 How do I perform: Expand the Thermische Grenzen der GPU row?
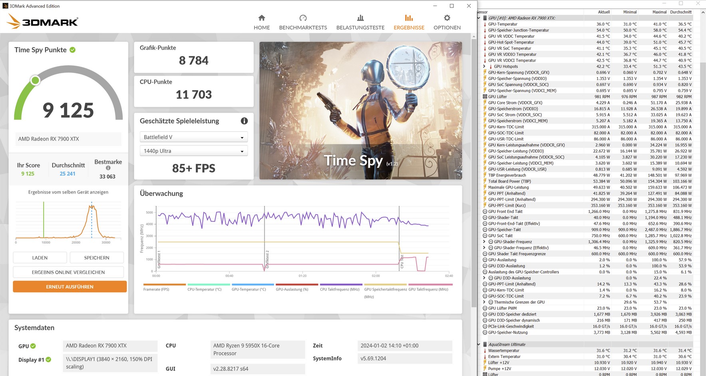pos(484,302)
